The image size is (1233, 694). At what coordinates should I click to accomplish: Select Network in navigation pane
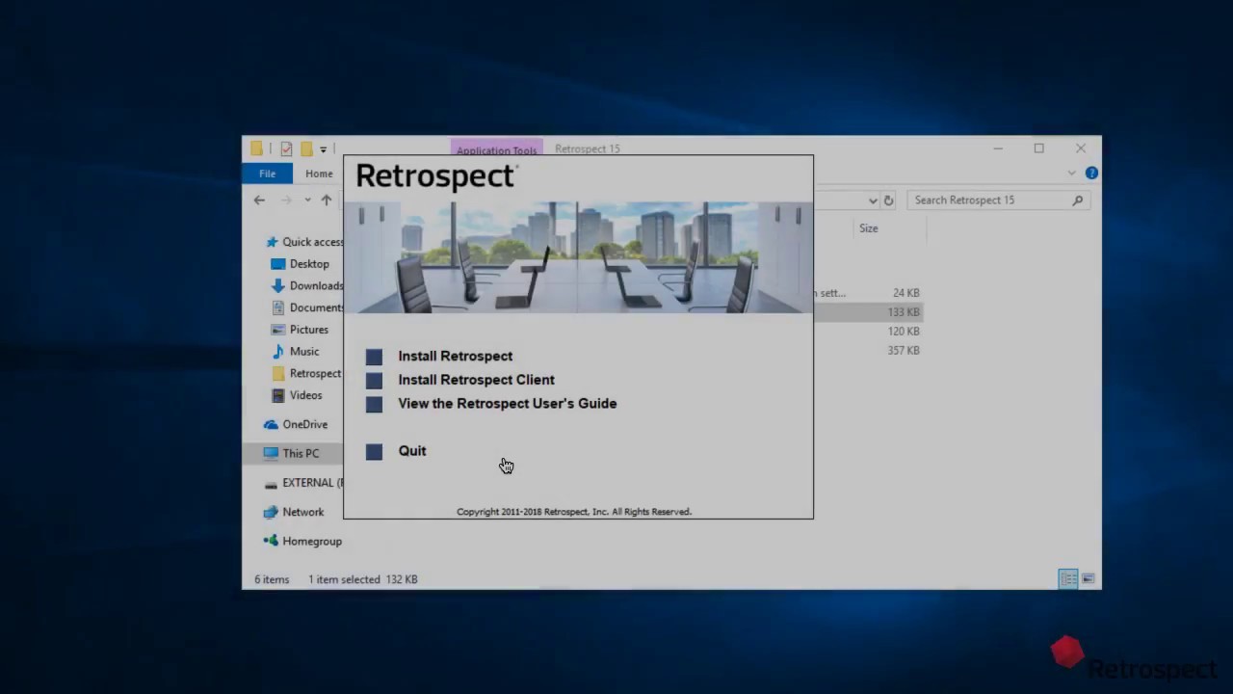pyautogui.click(x=303, y=512)
